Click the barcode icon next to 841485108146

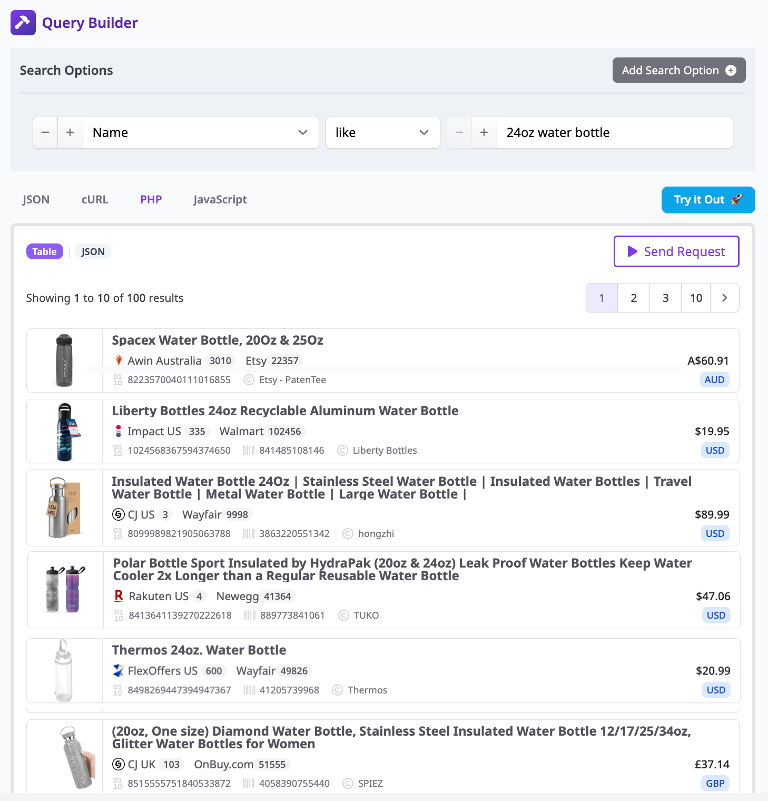click(x=249, y=450)
